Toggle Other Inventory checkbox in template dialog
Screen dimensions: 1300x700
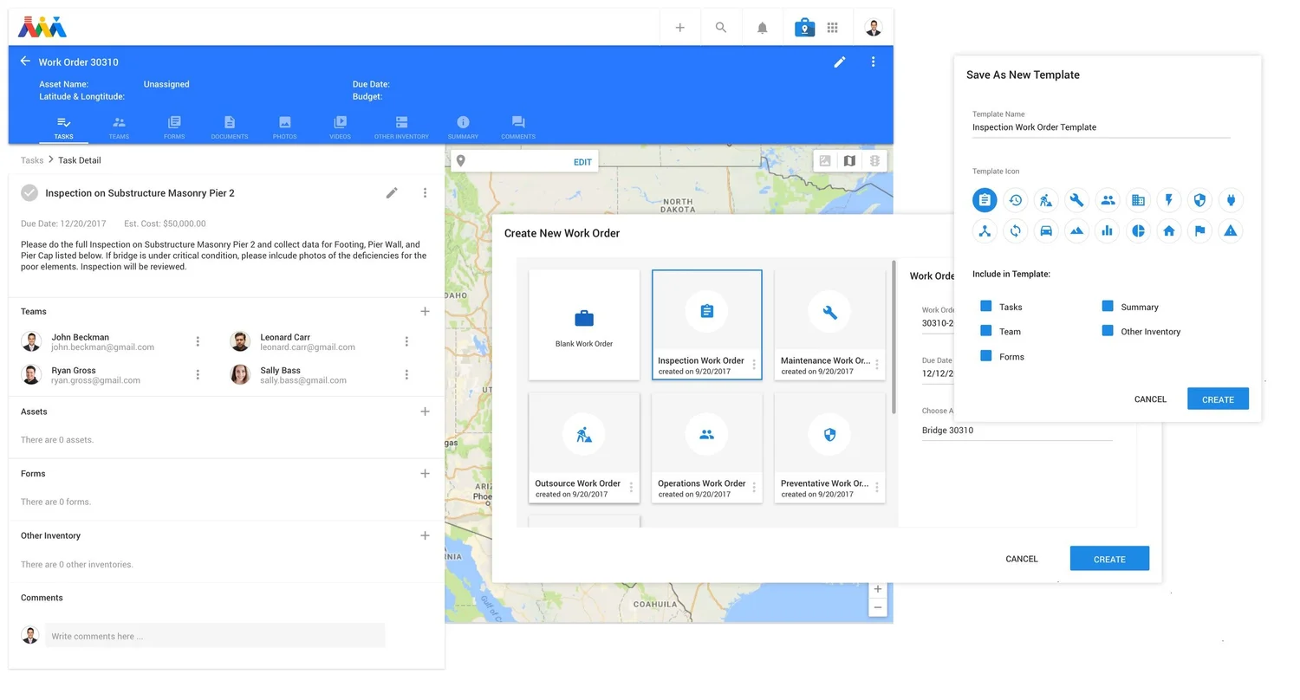pos(1108,330)
